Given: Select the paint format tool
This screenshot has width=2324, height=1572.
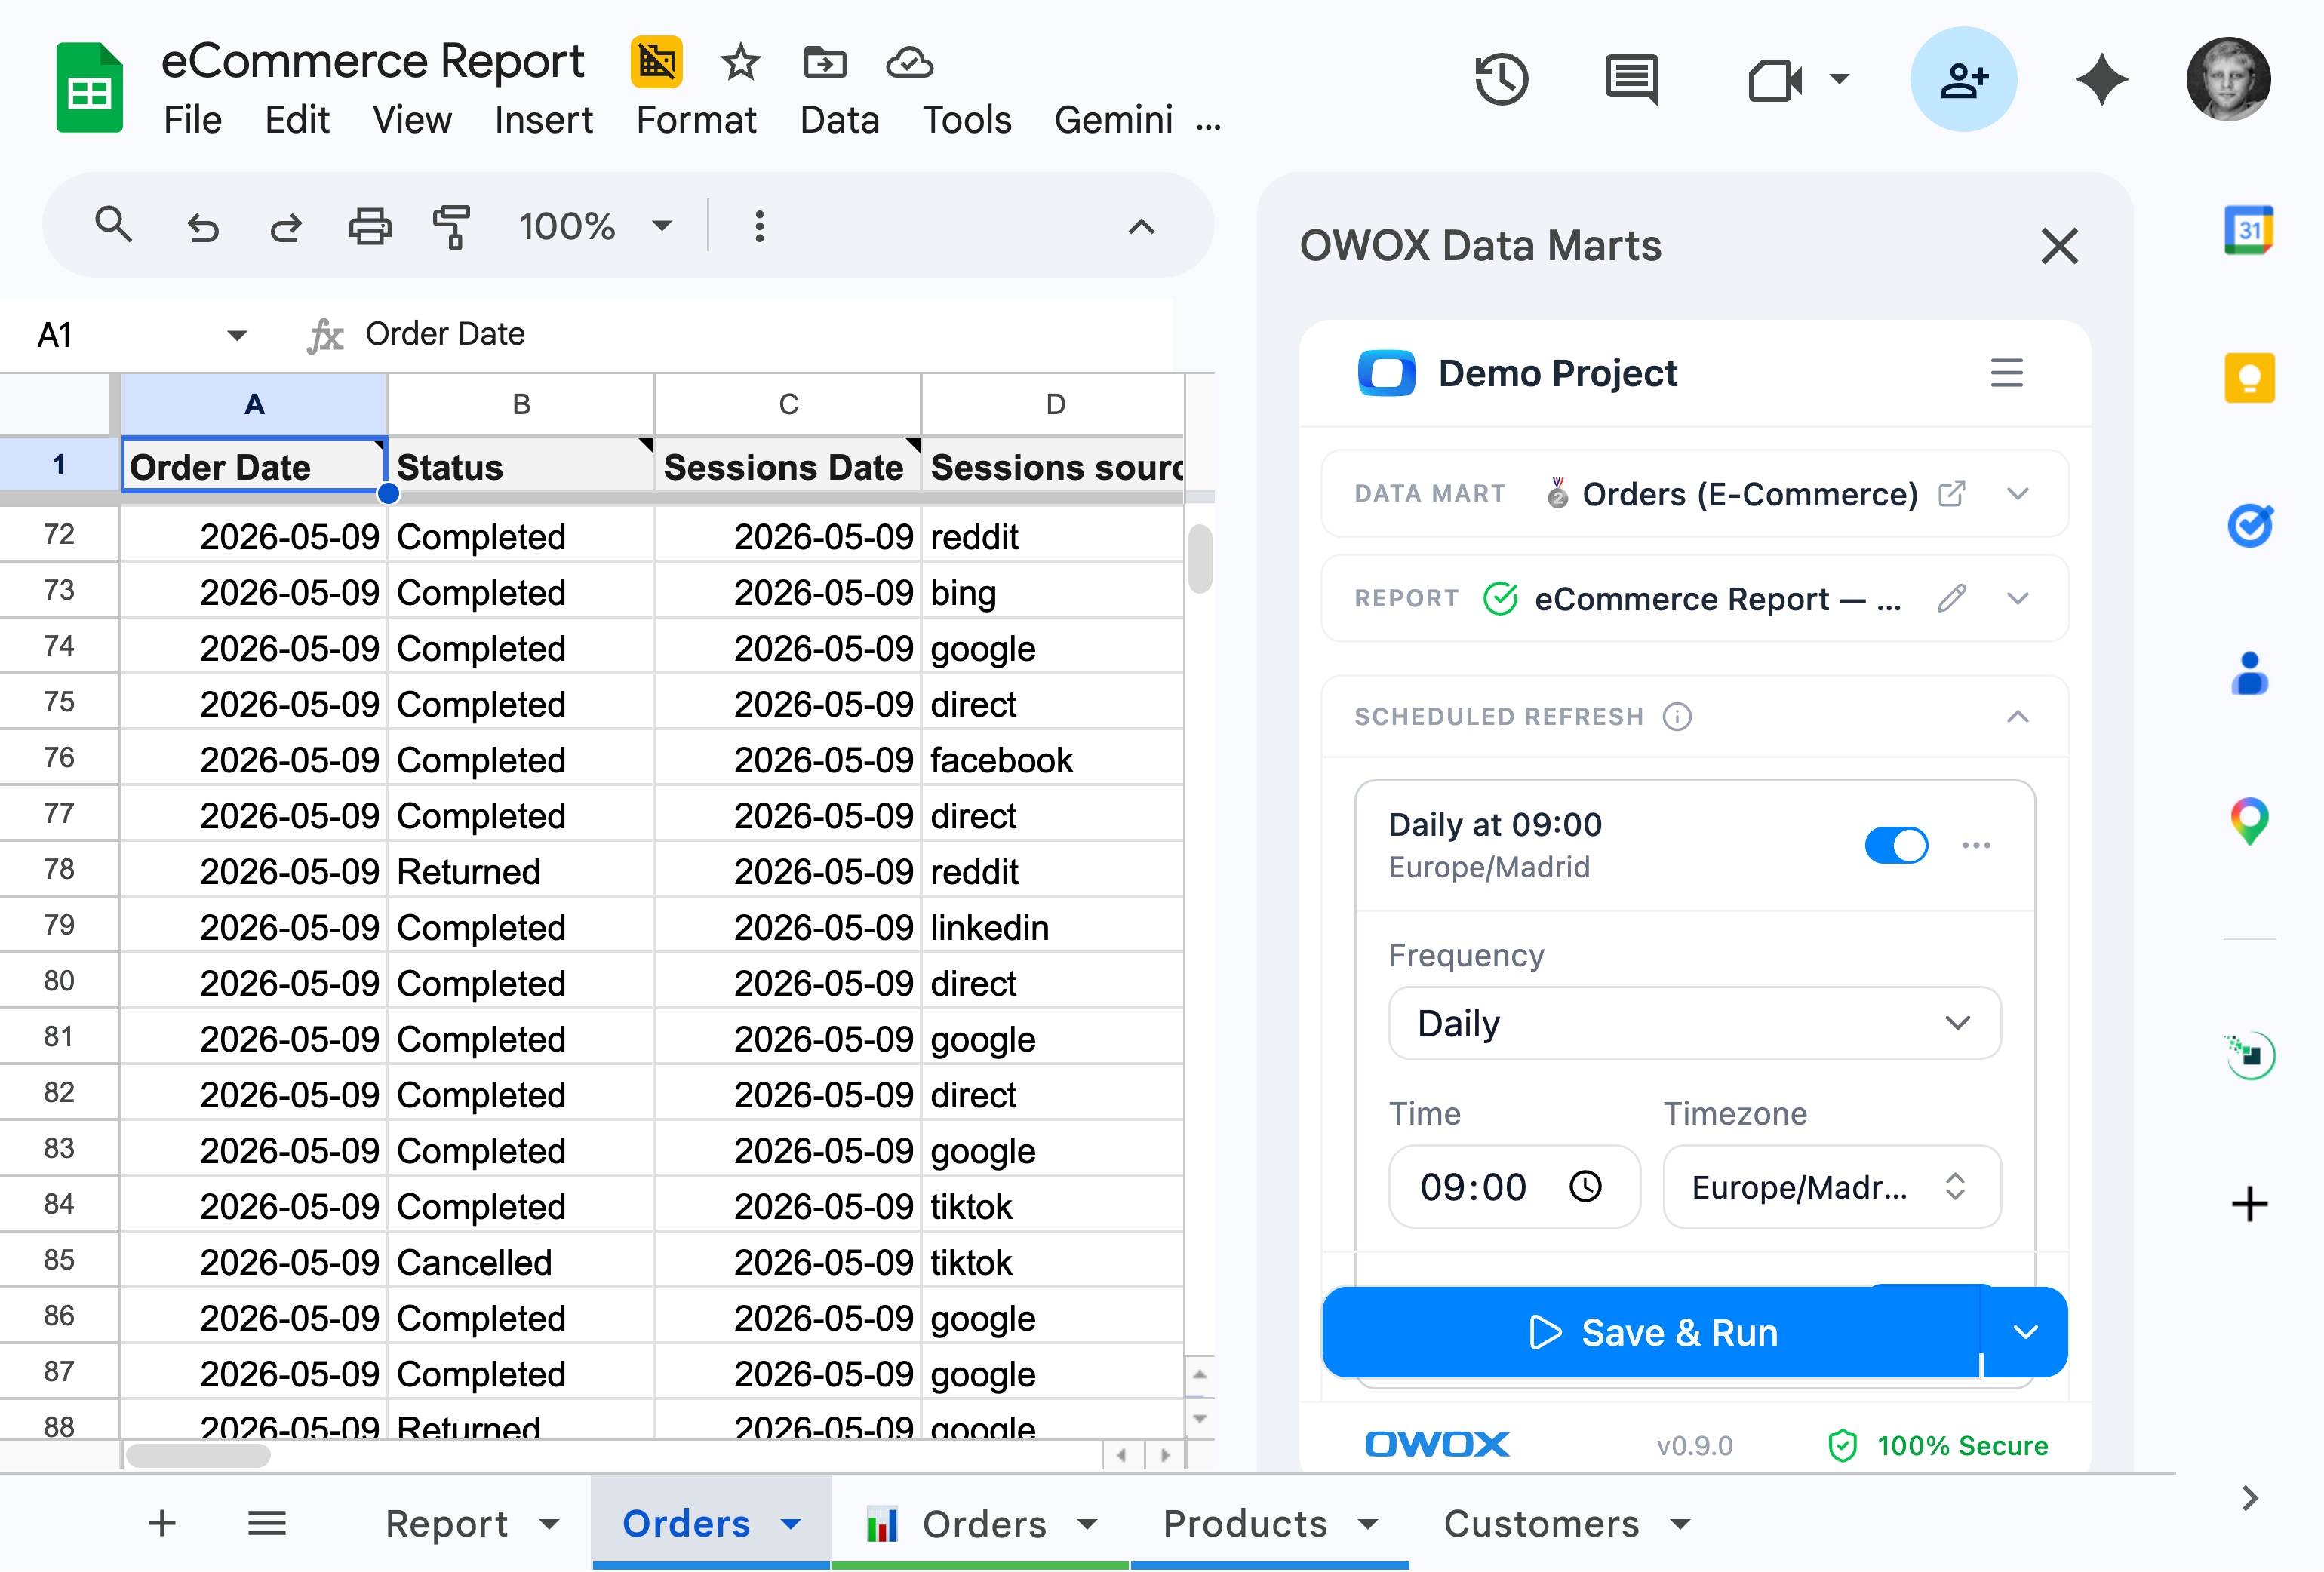Looking at the screenshot, I should pyautogui.click(x=452, y=227).
